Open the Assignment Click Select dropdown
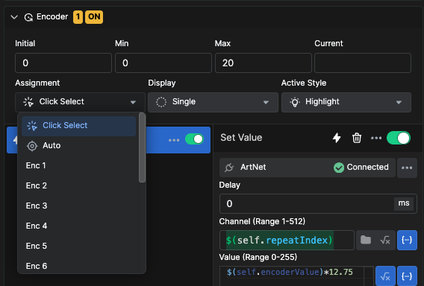This screenshot has height=286, width=424. coord(80,102)
